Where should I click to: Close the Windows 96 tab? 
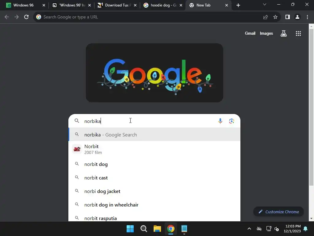tap(44, 6)
